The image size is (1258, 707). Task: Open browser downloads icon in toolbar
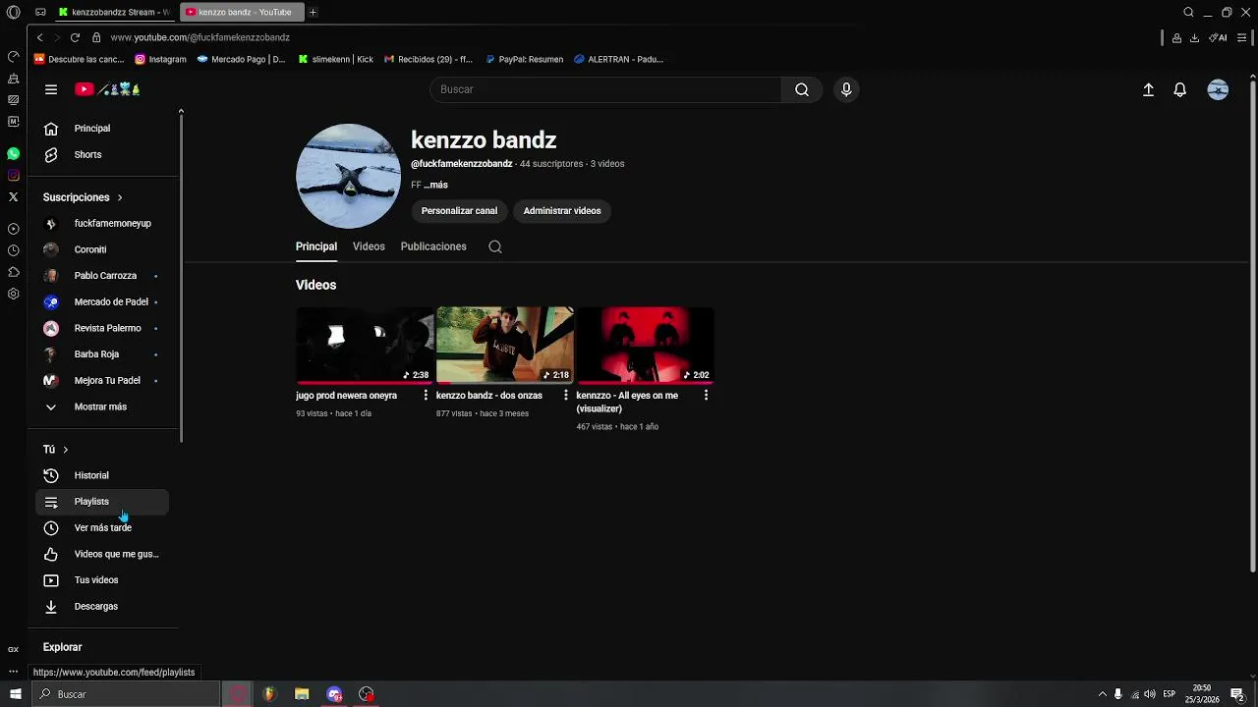(x=1194, y=37)
